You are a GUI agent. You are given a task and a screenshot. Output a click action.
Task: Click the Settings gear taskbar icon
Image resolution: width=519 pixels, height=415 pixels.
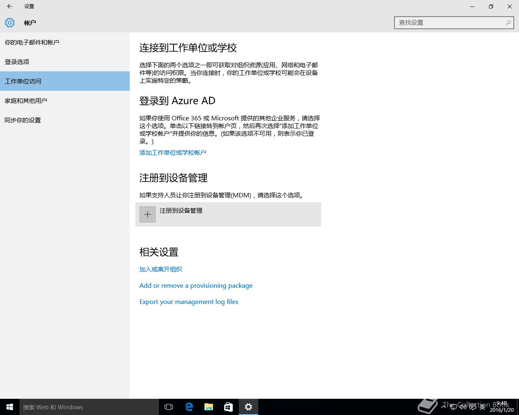pyautogui.click(x=249, y=407)
